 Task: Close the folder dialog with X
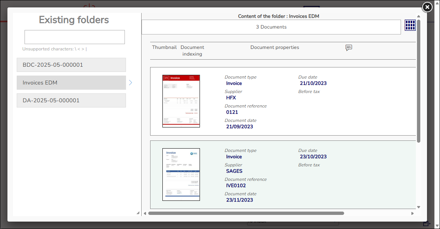coord(427,7)
